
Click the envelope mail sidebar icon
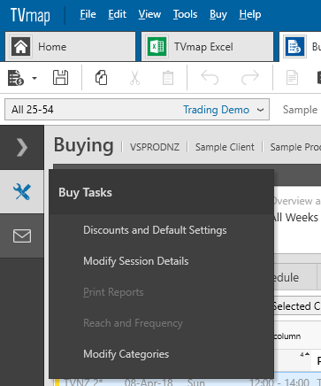click(22, 235)
